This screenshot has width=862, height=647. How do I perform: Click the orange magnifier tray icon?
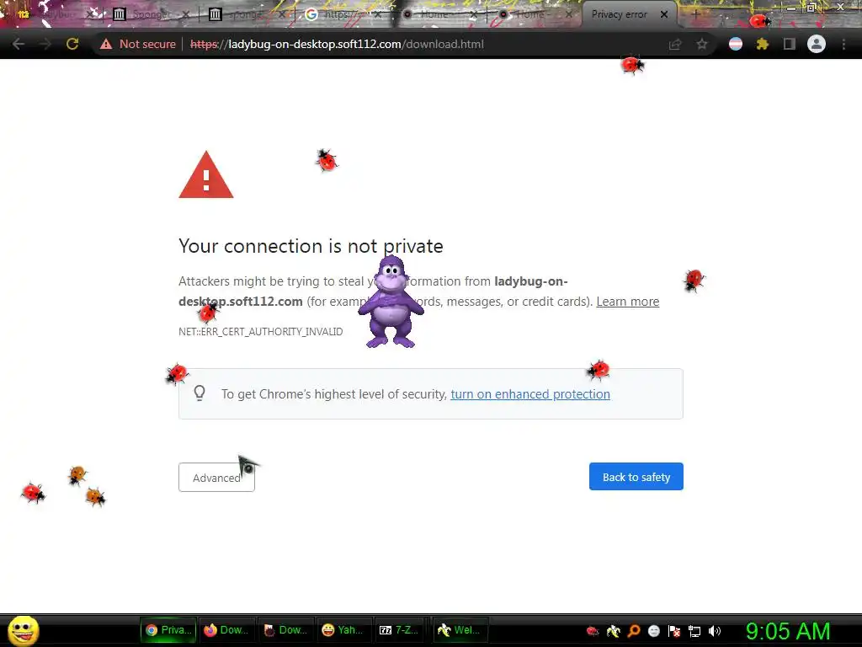click(x=634, y=631)
